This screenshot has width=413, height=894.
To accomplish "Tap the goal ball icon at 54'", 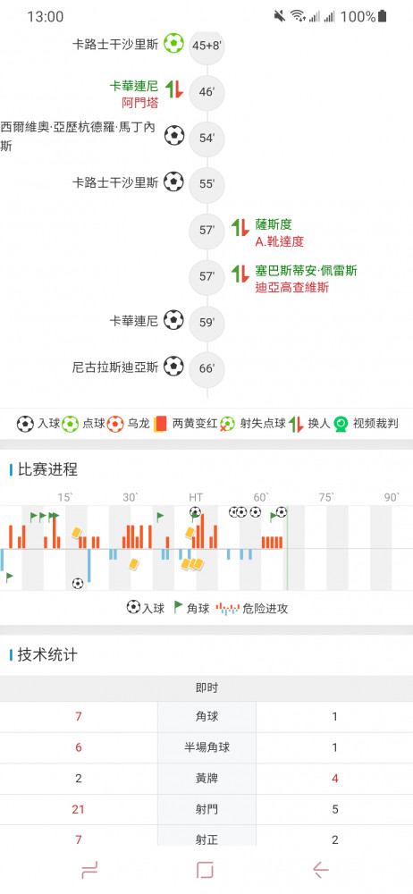I will (x=174, y=136).
